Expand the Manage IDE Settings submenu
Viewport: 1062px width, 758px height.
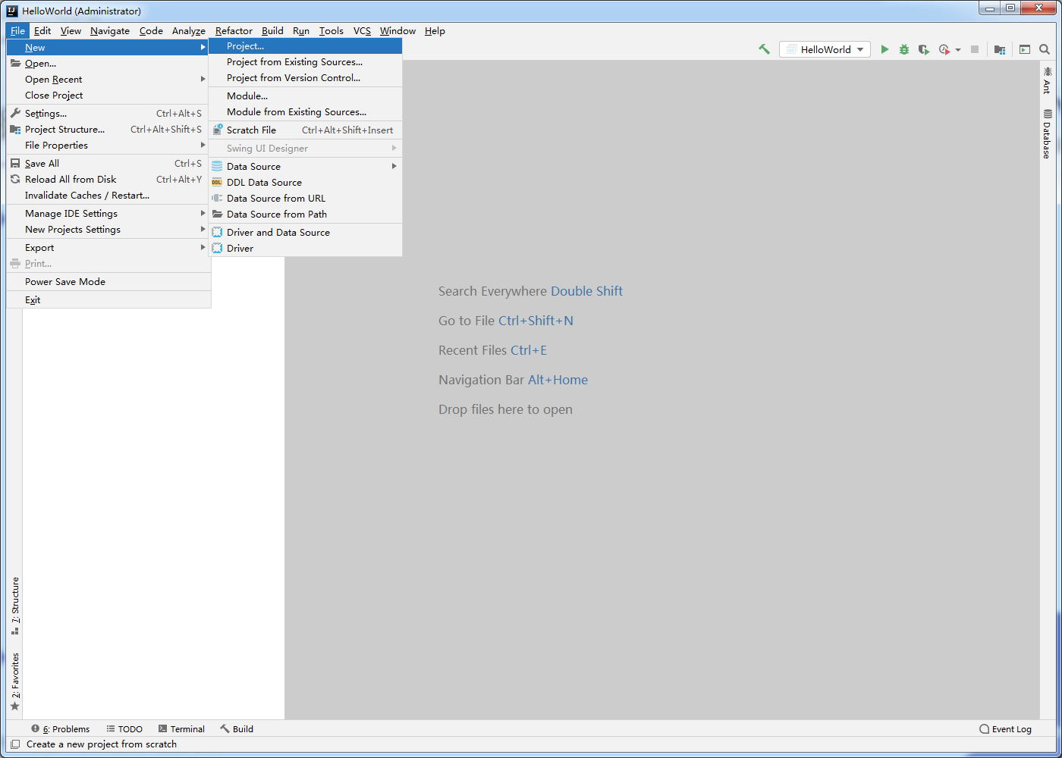click(108, 214)
